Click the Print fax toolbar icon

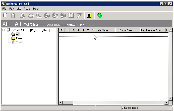tap(31, 15)
